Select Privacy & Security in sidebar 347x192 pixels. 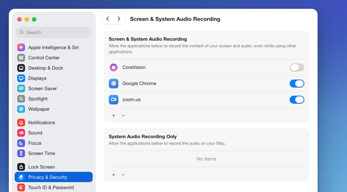pos(53,177)
